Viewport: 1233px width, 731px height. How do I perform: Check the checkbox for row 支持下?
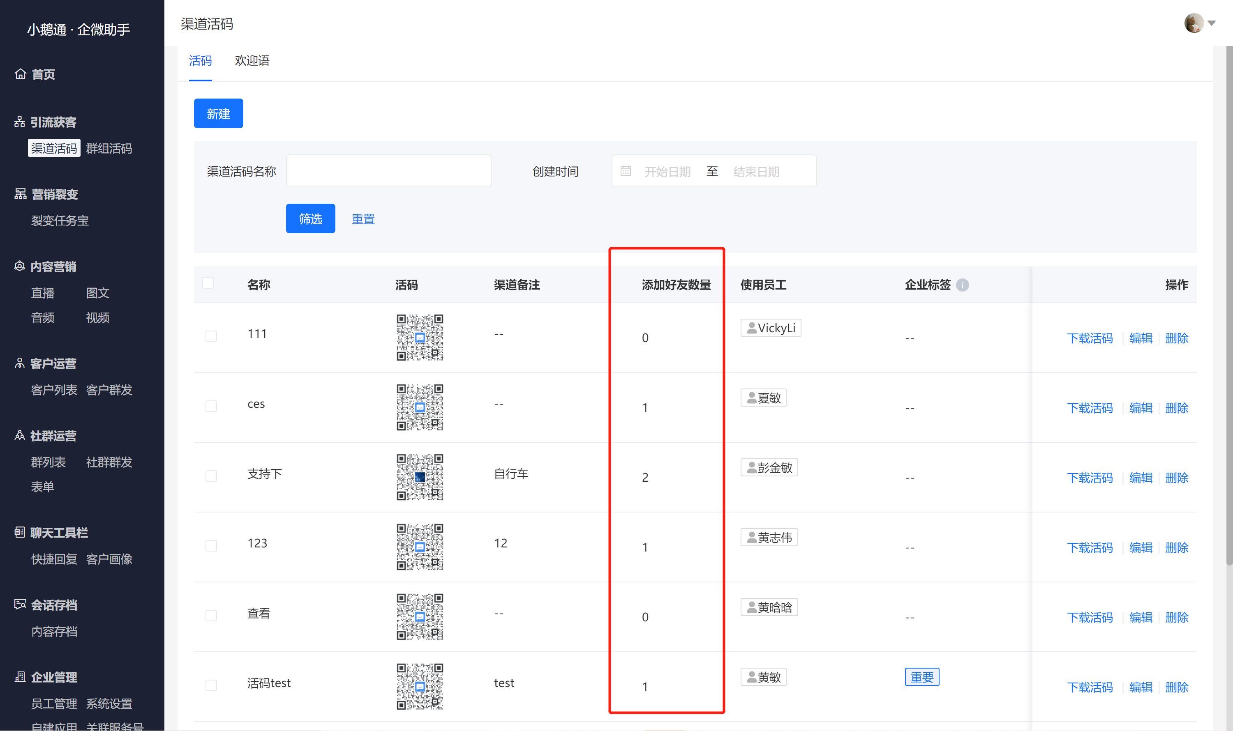coord(211,476)
